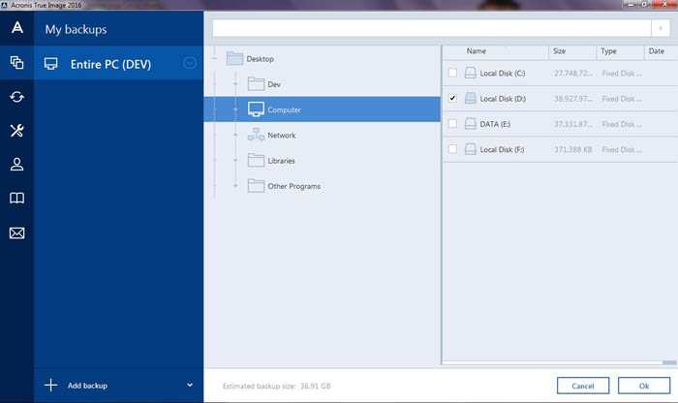This screenshot has height=403, width=678.
Task: Check the Local Disk (F:) checkbox
Action: pos(452,149)
